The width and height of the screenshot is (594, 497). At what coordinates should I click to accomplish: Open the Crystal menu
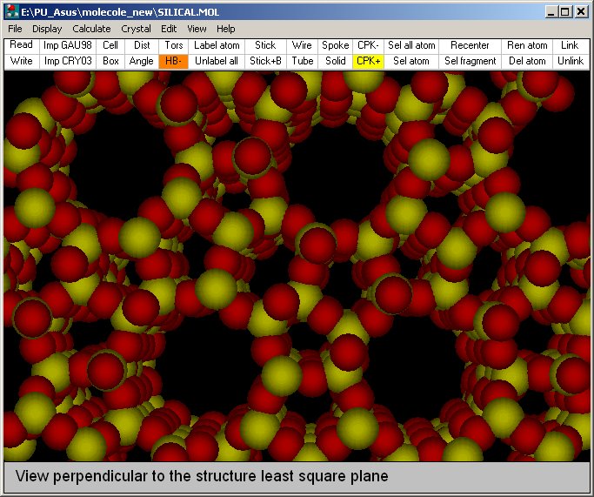pyautogui.click(x=136, y=29)
